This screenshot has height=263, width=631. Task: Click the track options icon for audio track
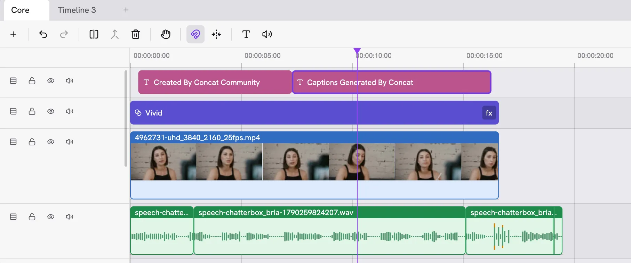pyautogui.click(x=13, y=217)
